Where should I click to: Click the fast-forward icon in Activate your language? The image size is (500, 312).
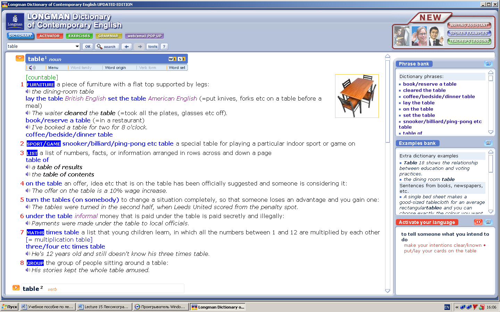(478, 222)
